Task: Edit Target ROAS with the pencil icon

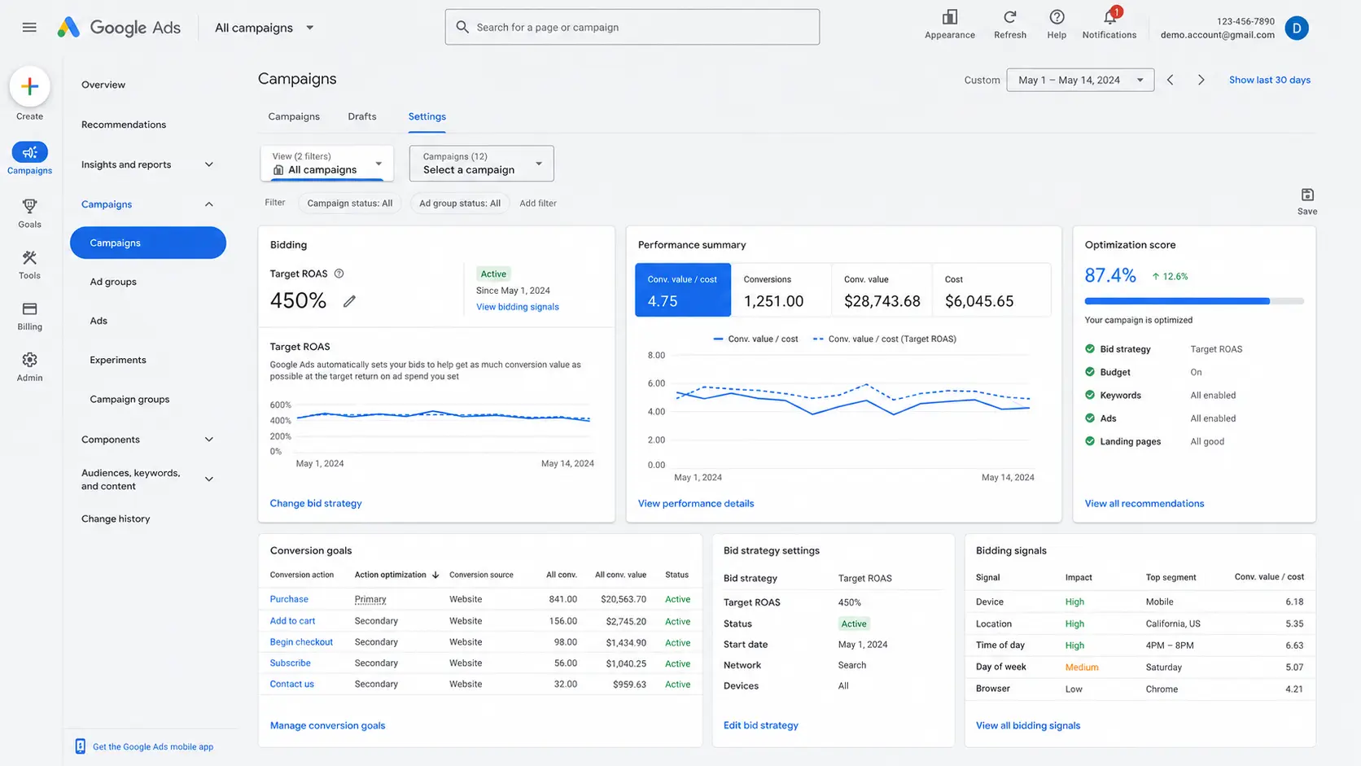Action: point(349,301)
